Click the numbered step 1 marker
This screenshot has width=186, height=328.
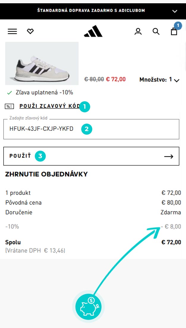coord(85,107)
